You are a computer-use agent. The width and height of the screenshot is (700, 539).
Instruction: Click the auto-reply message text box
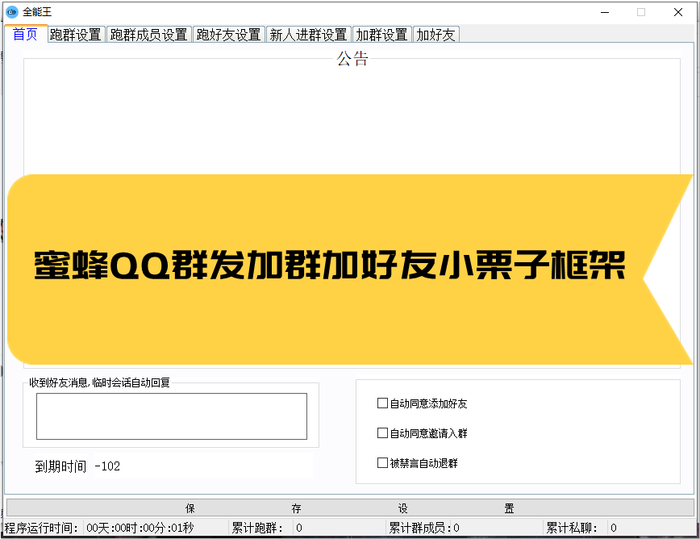click(x=172, y=416)
